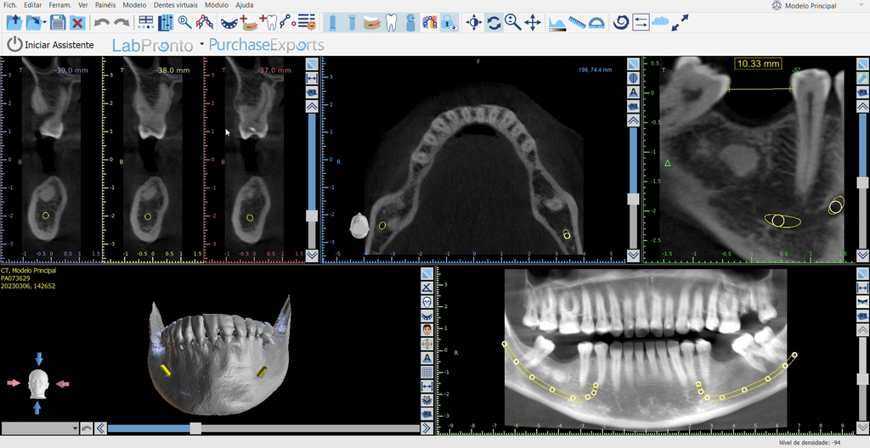Click the magnifier D search icon
The height and width of the screenshot is (448, 870).
tap(184, 23)
